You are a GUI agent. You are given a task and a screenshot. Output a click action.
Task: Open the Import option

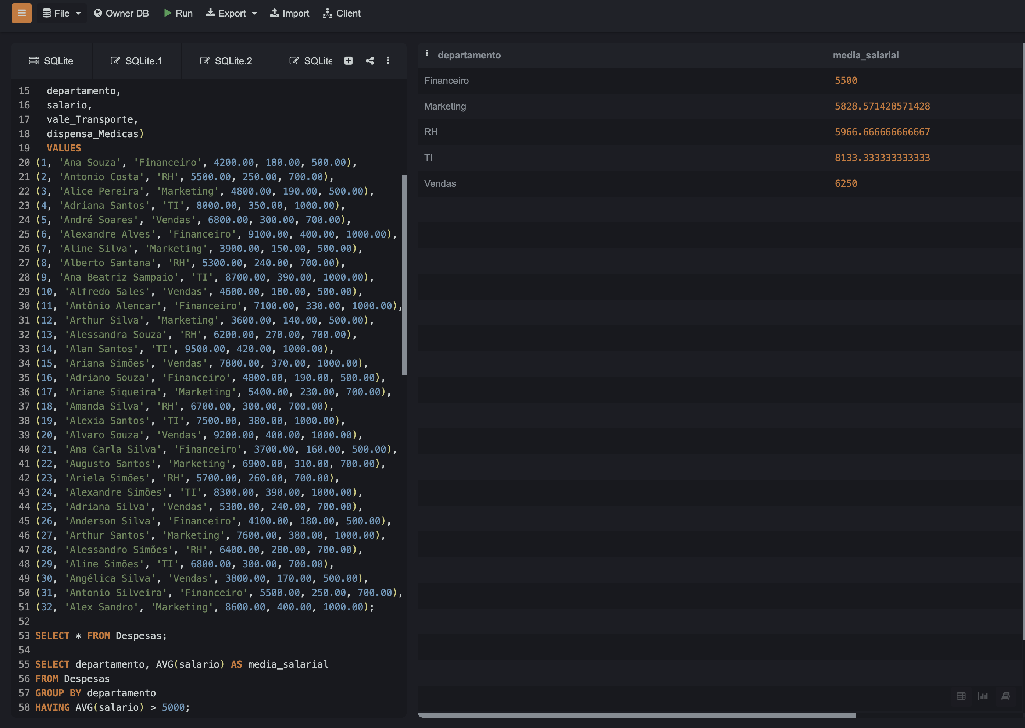pos(290,13)
